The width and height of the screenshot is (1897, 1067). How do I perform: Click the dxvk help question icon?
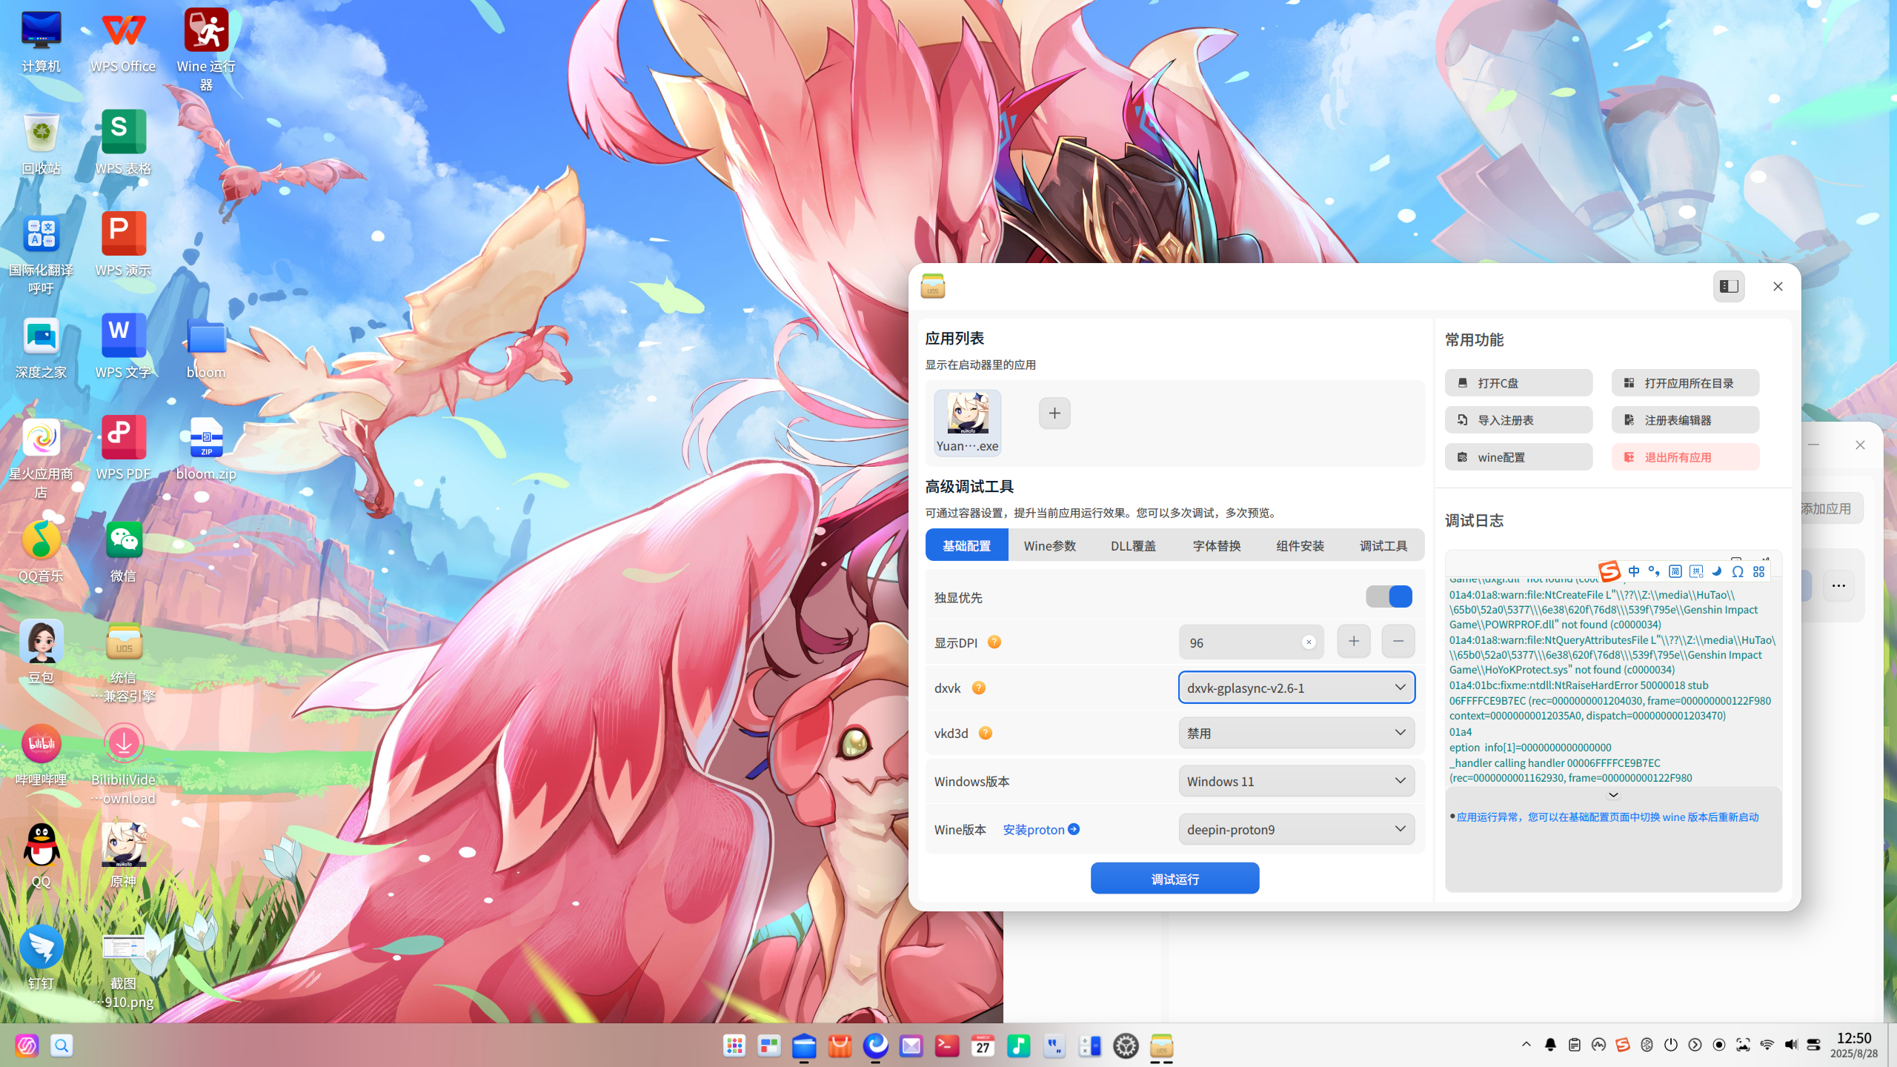coord(979,688)
